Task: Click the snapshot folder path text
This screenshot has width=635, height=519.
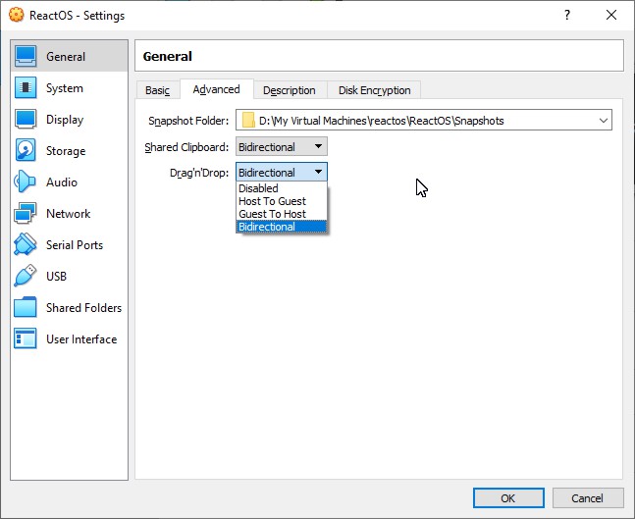Action: (x=382, y=121)
